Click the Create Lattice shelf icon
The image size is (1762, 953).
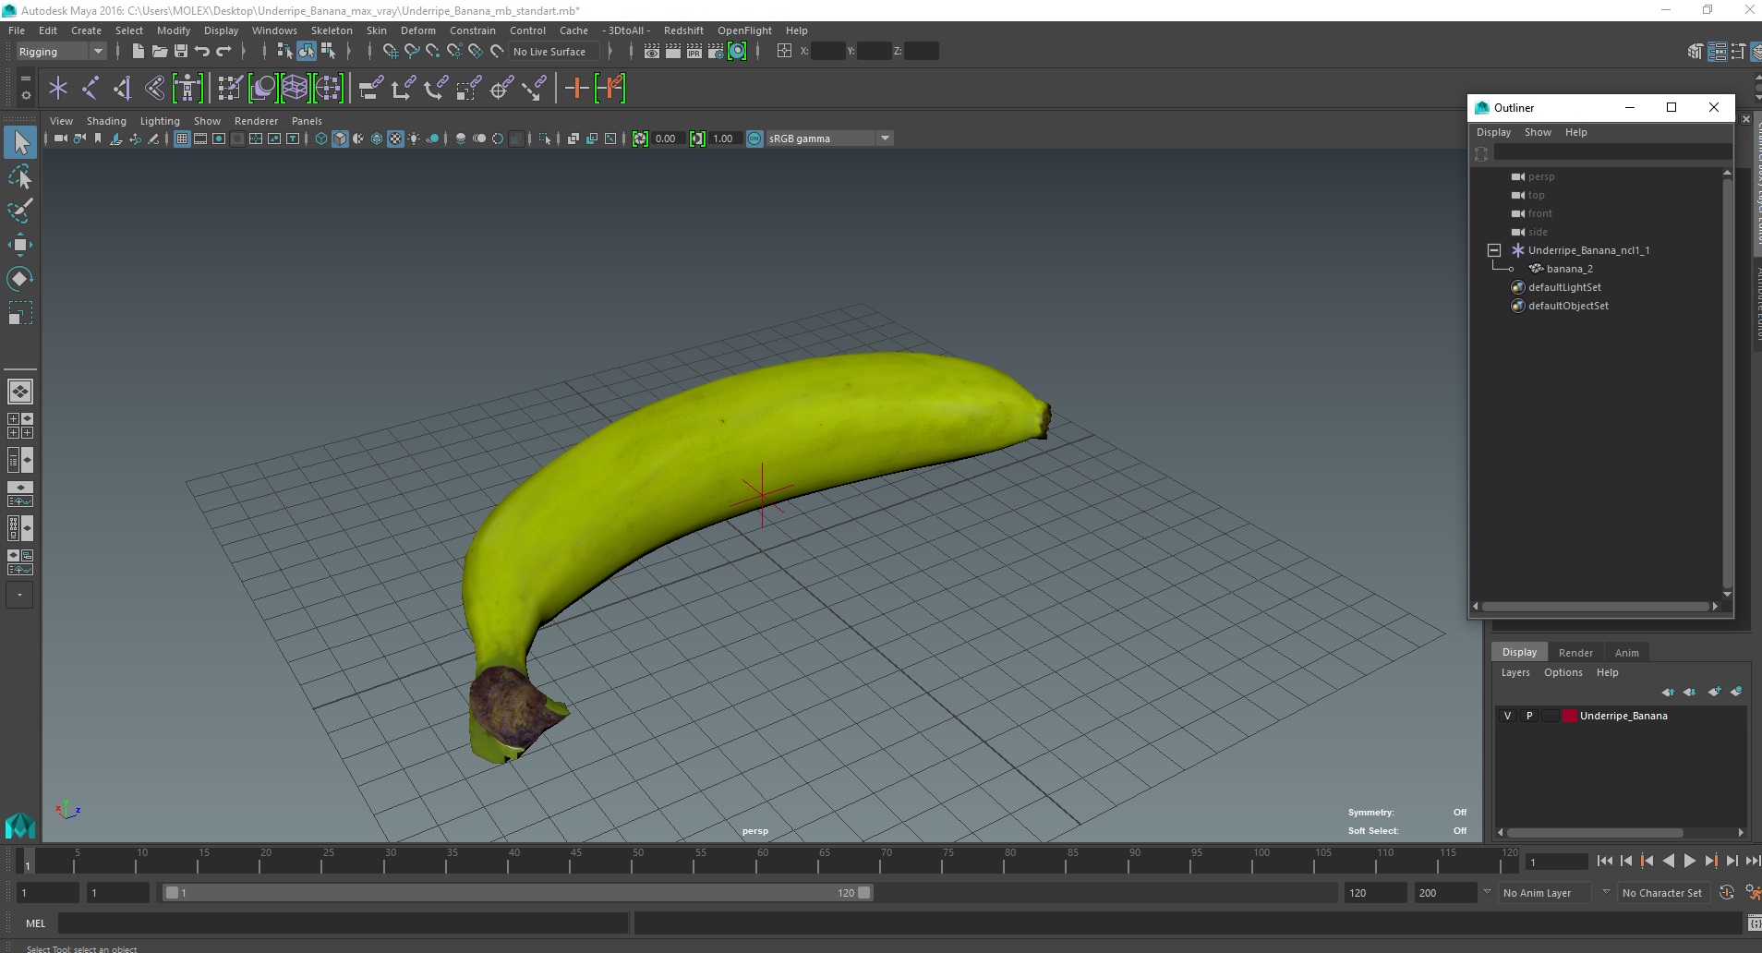(295, 89)
